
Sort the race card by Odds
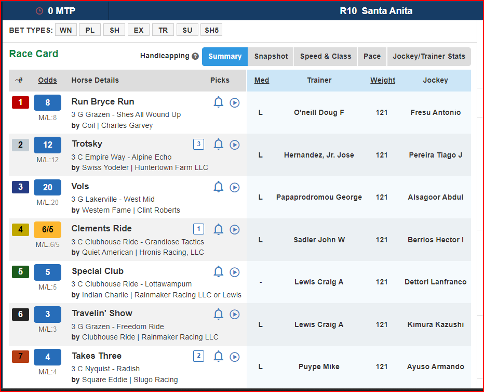coord(47,80)
